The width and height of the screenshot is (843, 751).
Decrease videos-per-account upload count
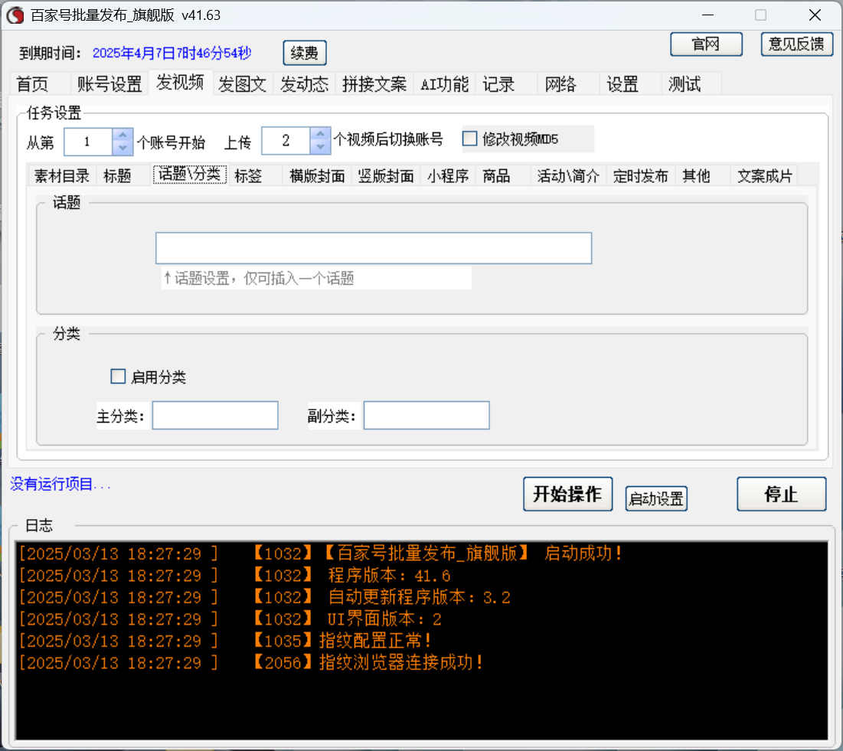320,147
